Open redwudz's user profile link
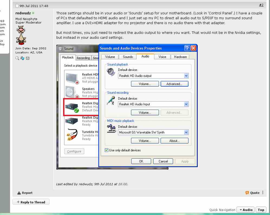Screen dimensions: 270x215 (23, 13)
